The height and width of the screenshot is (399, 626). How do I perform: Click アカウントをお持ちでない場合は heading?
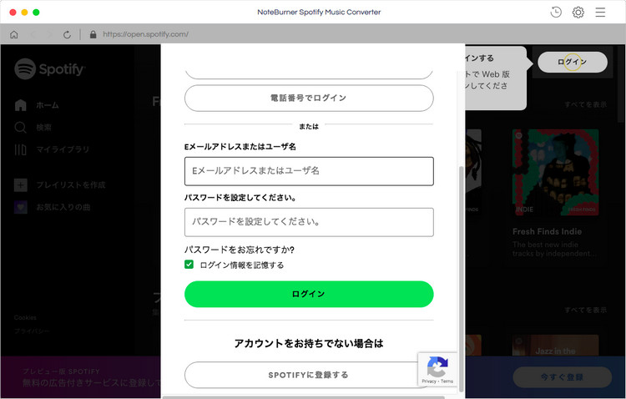point(309,343)
